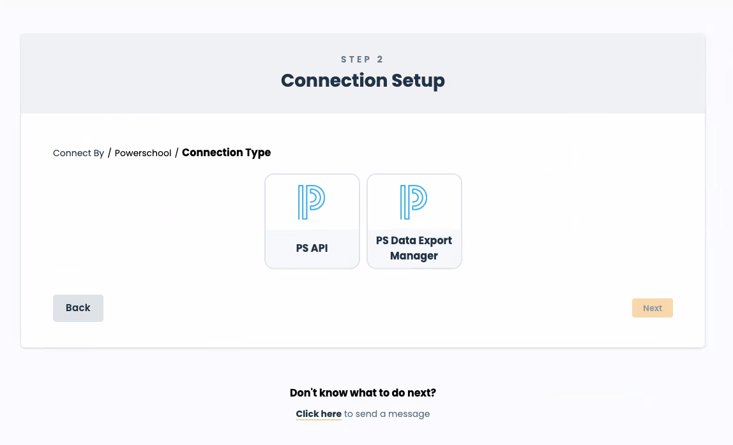Click the PowerSchool logo on the PS API card
733x445 pixels.
(312, 202)
